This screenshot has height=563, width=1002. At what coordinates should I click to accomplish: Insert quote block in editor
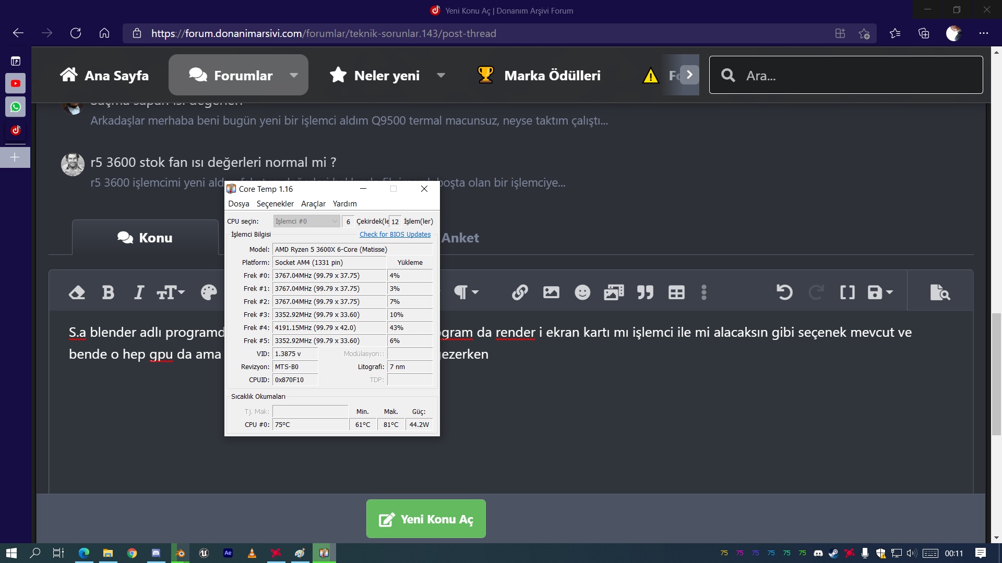[x=645, y=292]
